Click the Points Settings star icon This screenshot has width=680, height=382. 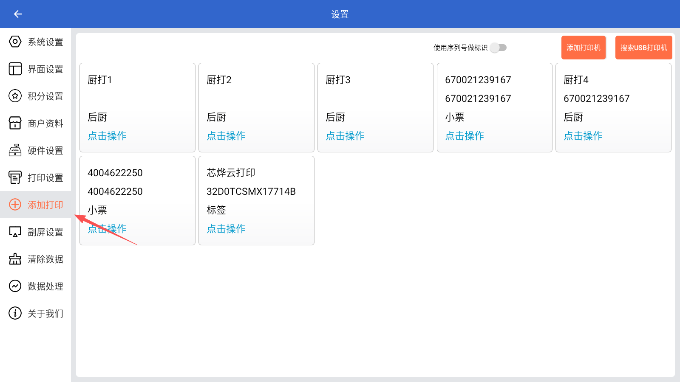click(15, 96)
